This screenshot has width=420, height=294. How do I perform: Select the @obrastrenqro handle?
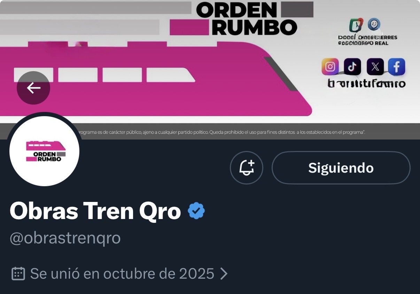65,238
